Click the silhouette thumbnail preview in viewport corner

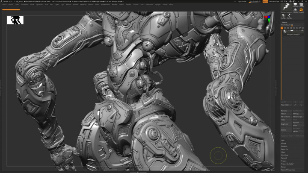pos(15,20)
